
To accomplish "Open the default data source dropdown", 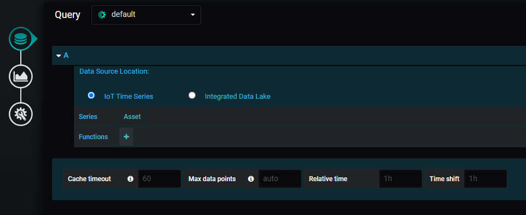I will 146,15.
